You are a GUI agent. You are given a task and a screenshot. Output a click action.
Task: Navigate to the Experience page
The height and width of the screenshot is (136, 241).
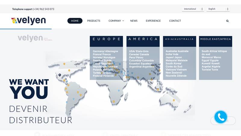[x=153, y=21]
